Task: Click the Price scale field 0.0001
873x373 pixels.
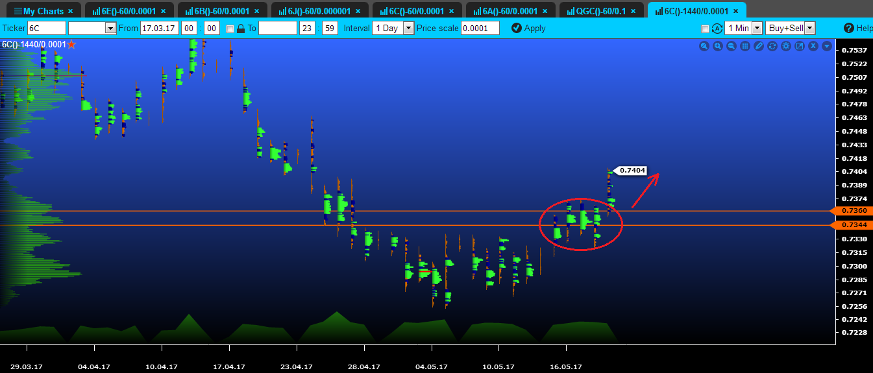Action: 480,28
